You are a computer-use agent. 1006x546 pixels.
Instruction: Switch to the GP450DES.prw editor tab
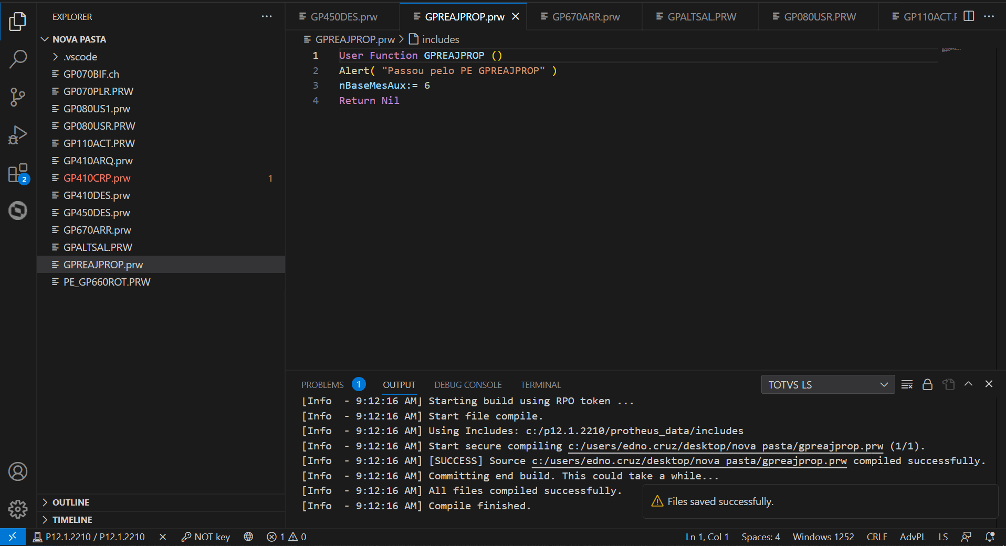click(x=343, y=16)
